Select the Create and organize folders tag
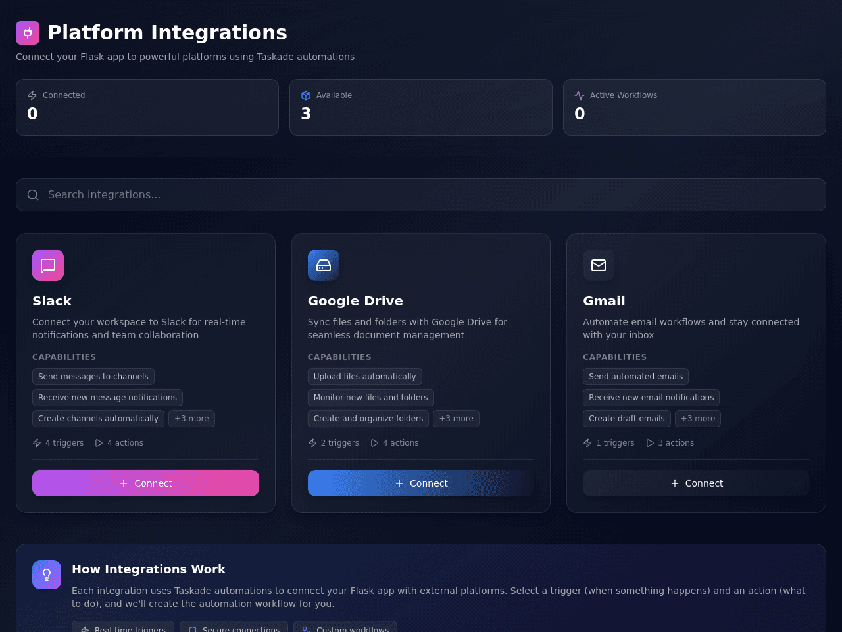This screenshot has width=842, height=632. 368,419
